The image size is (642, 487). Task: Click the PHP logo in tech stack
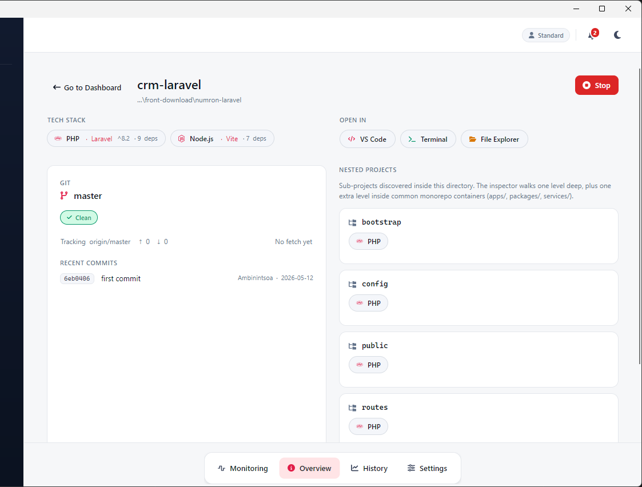click(58, 139)
